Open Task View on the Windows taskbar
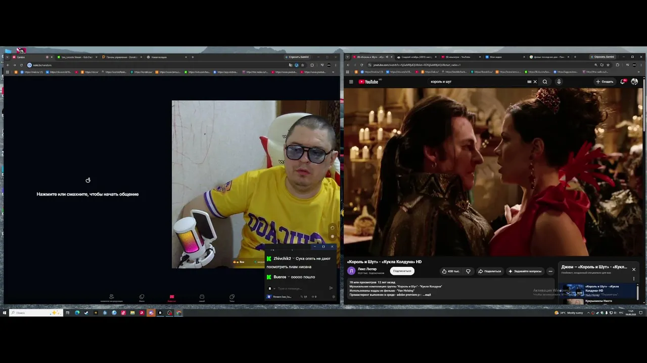The image size is (647, 363). [x=67, y=313]
